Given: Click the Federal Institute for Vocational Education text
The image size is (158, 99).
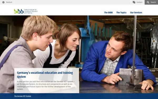Looking at the screenshot, I should (31, 11).
